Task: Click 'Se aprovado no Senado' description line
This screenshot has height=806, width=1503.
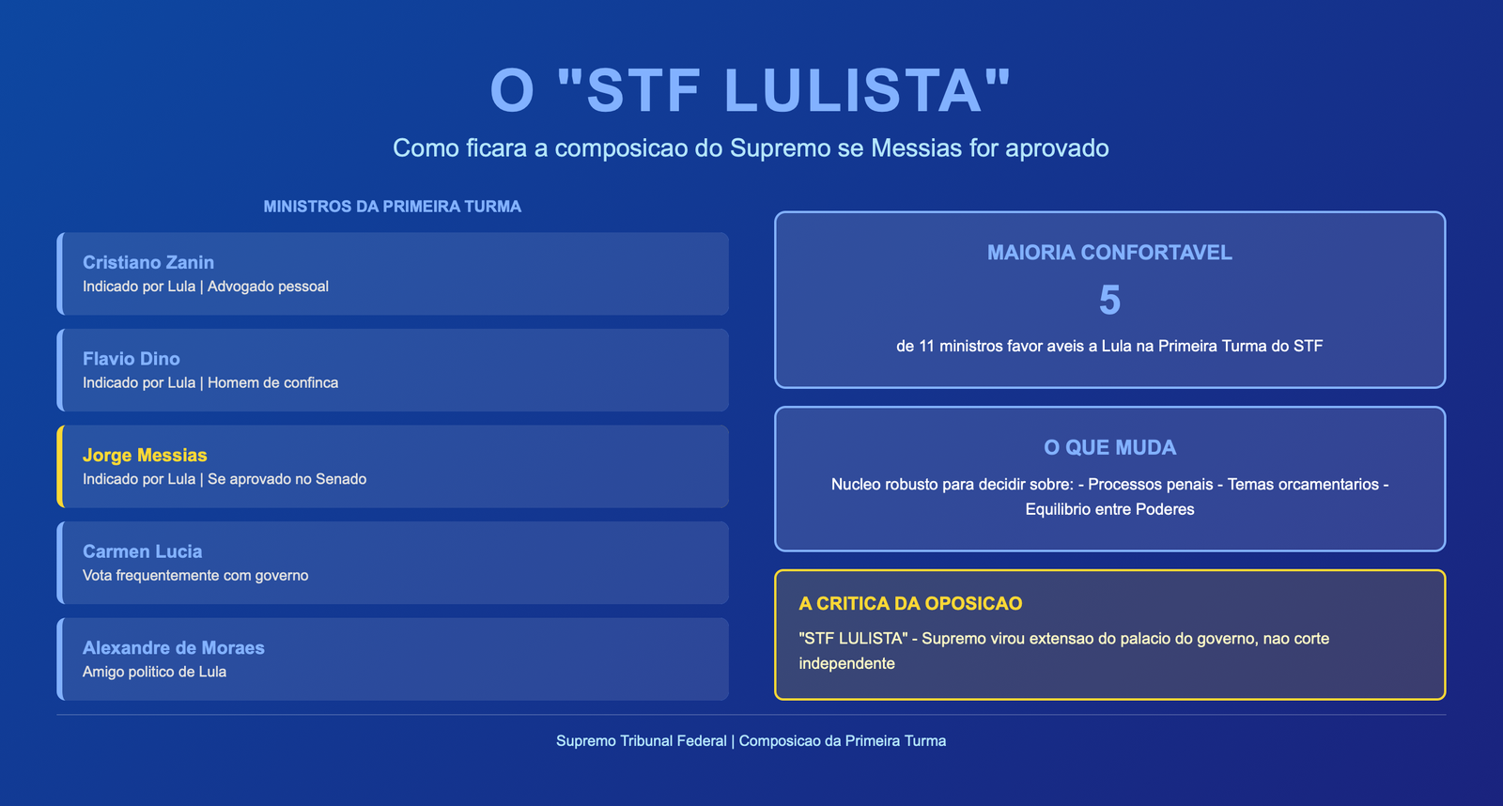Action: coord(225,479)
